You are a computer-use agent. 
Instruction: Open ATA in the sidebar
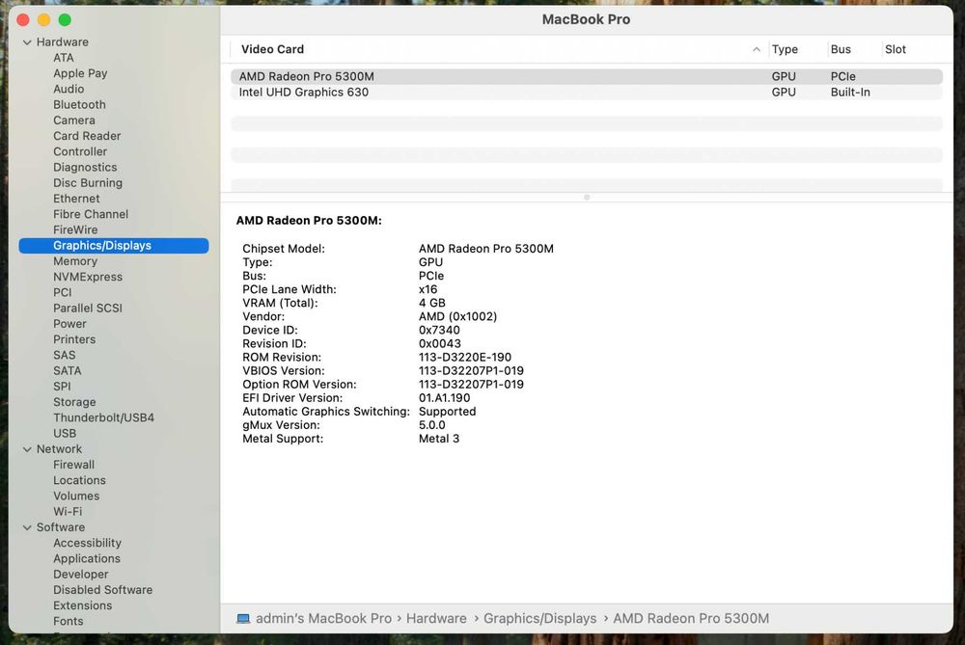64,58
